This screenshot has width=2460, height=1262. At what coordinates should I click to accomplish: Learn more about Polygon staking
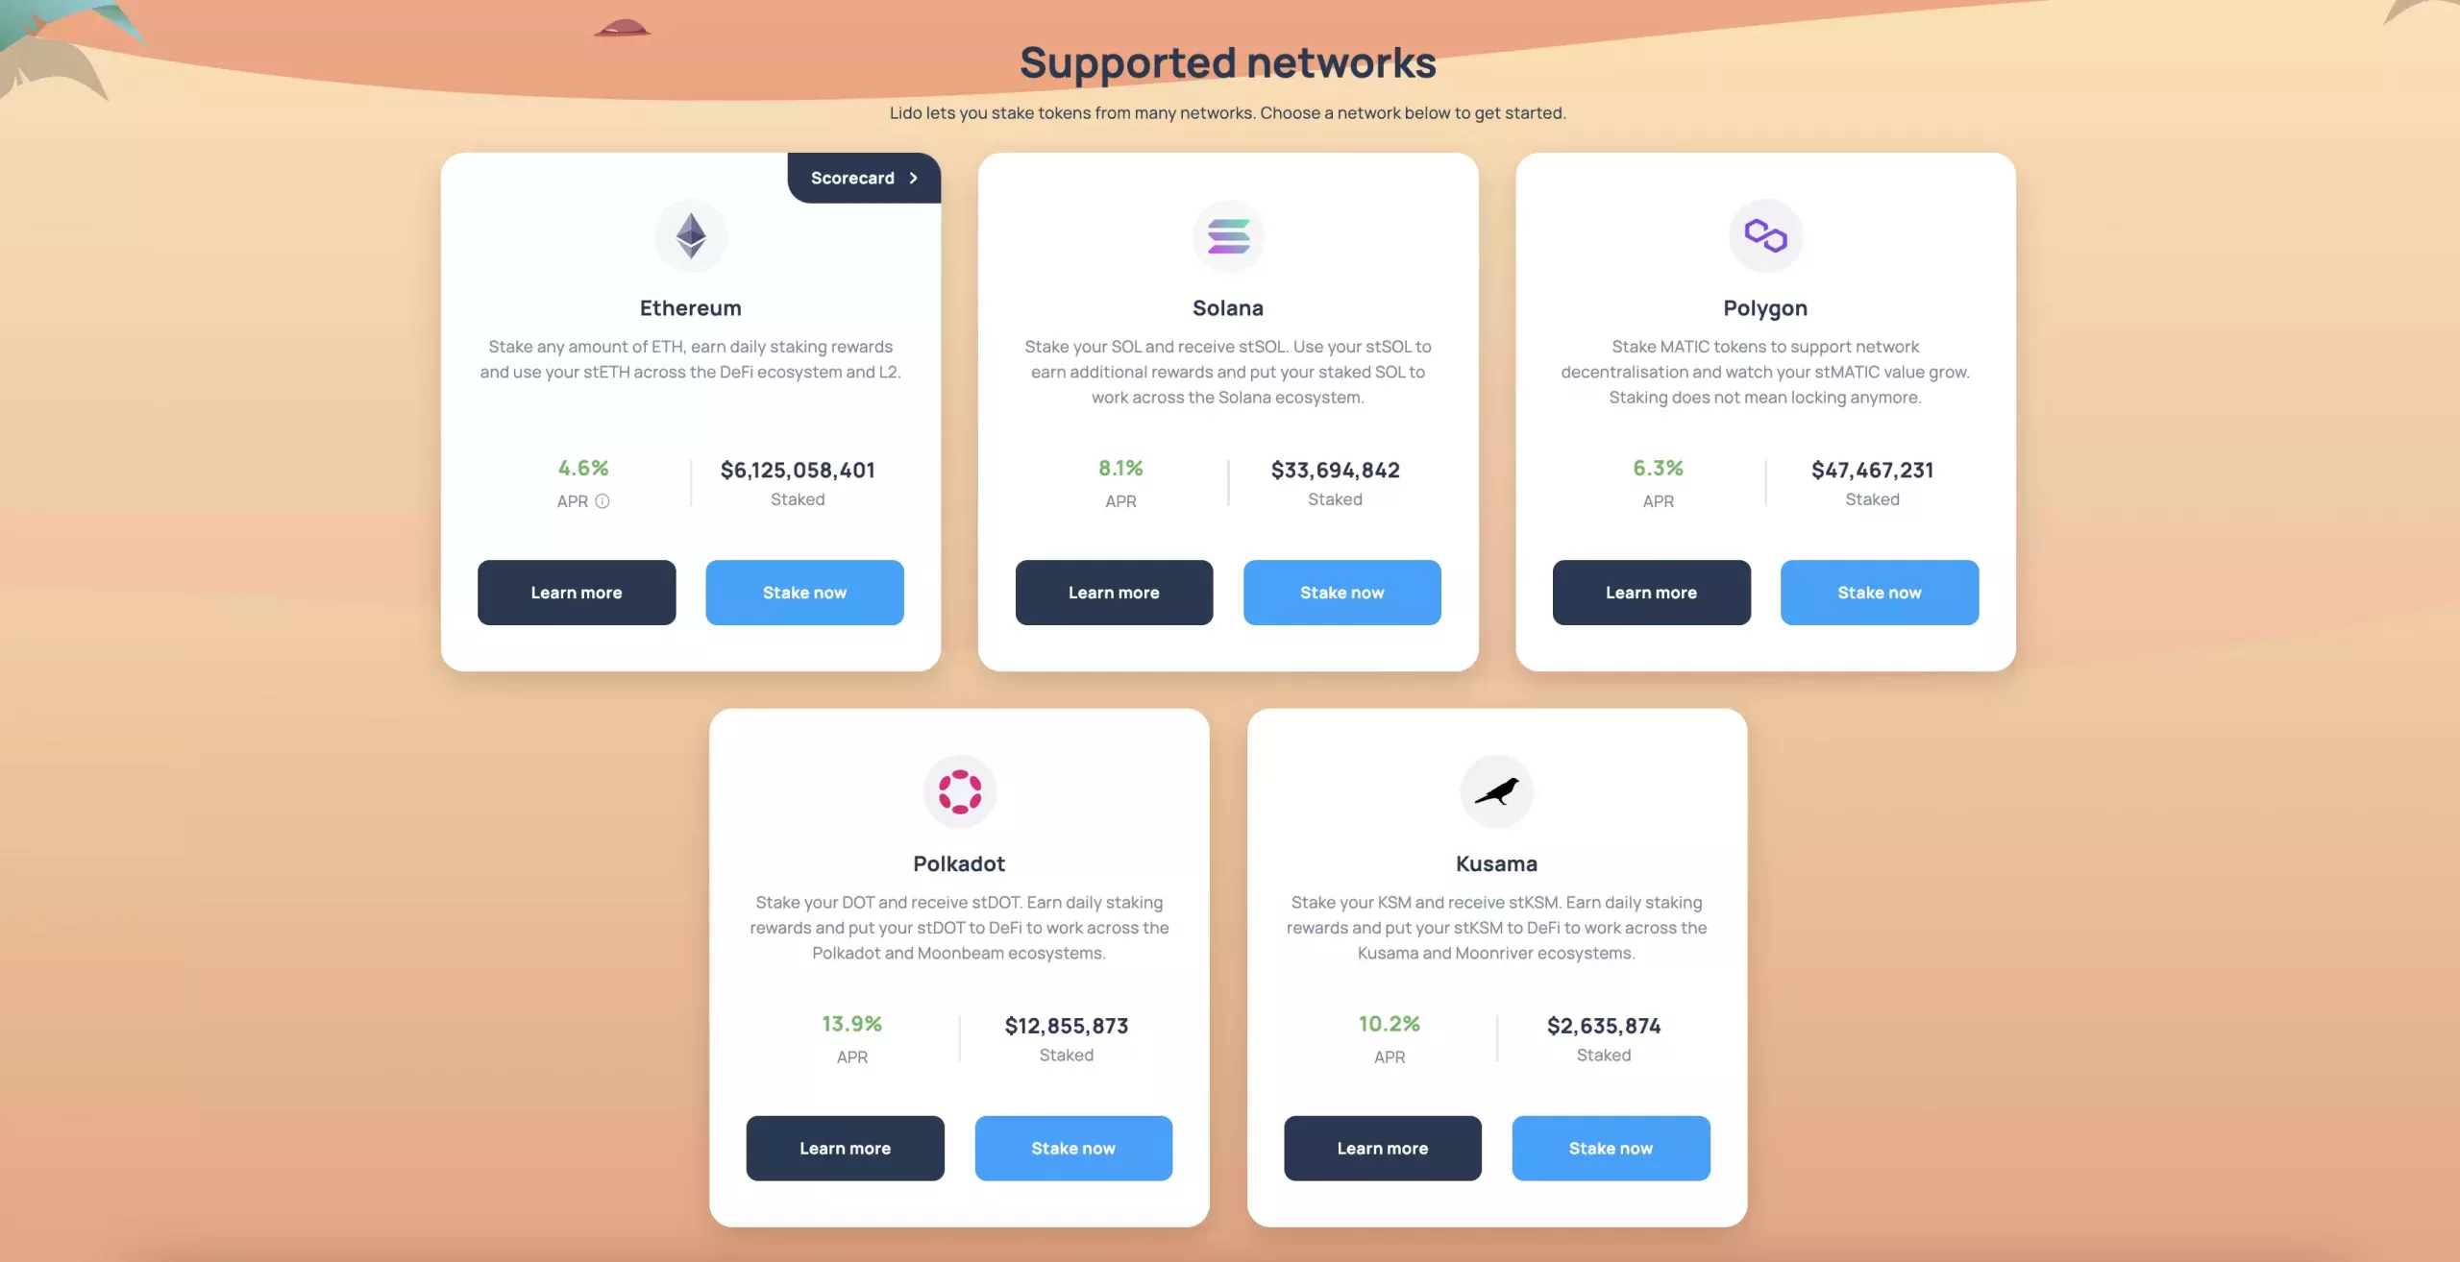tap(1651, 593)
